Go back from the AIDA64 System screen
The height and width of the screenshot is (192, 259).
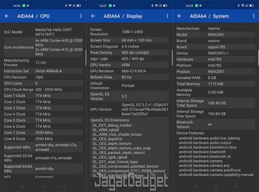tap(179, 16)
